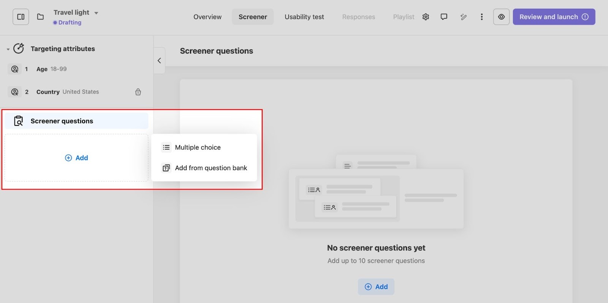Click Review and launch button

[554, 17]
